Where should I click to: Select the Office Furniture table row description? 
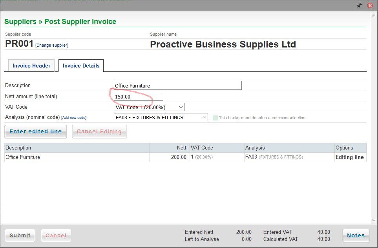23,157
